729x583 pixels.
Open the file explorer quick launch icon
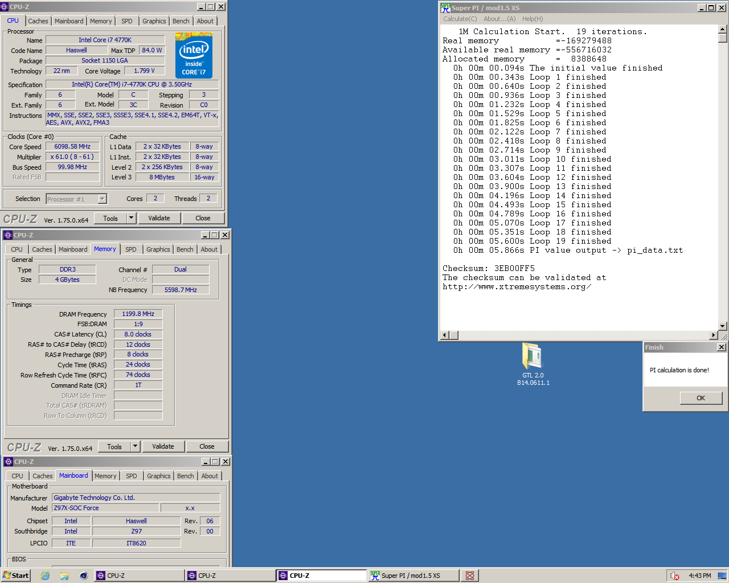click(x=64, y=576)
